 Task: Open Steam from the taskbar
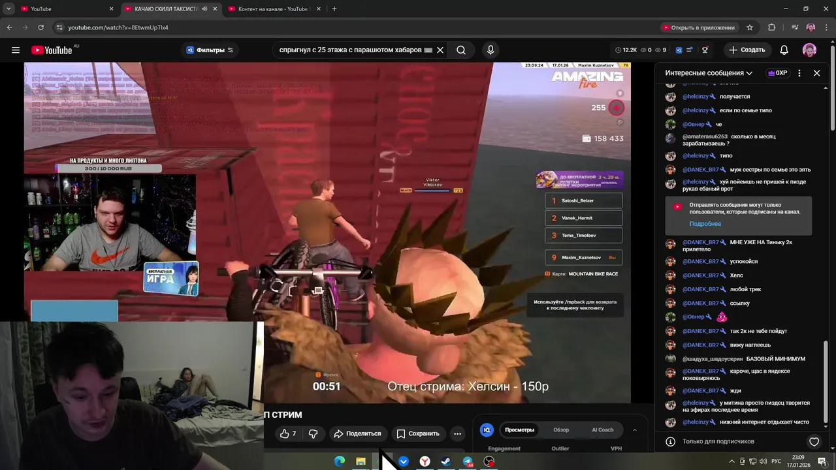point(445,462)
